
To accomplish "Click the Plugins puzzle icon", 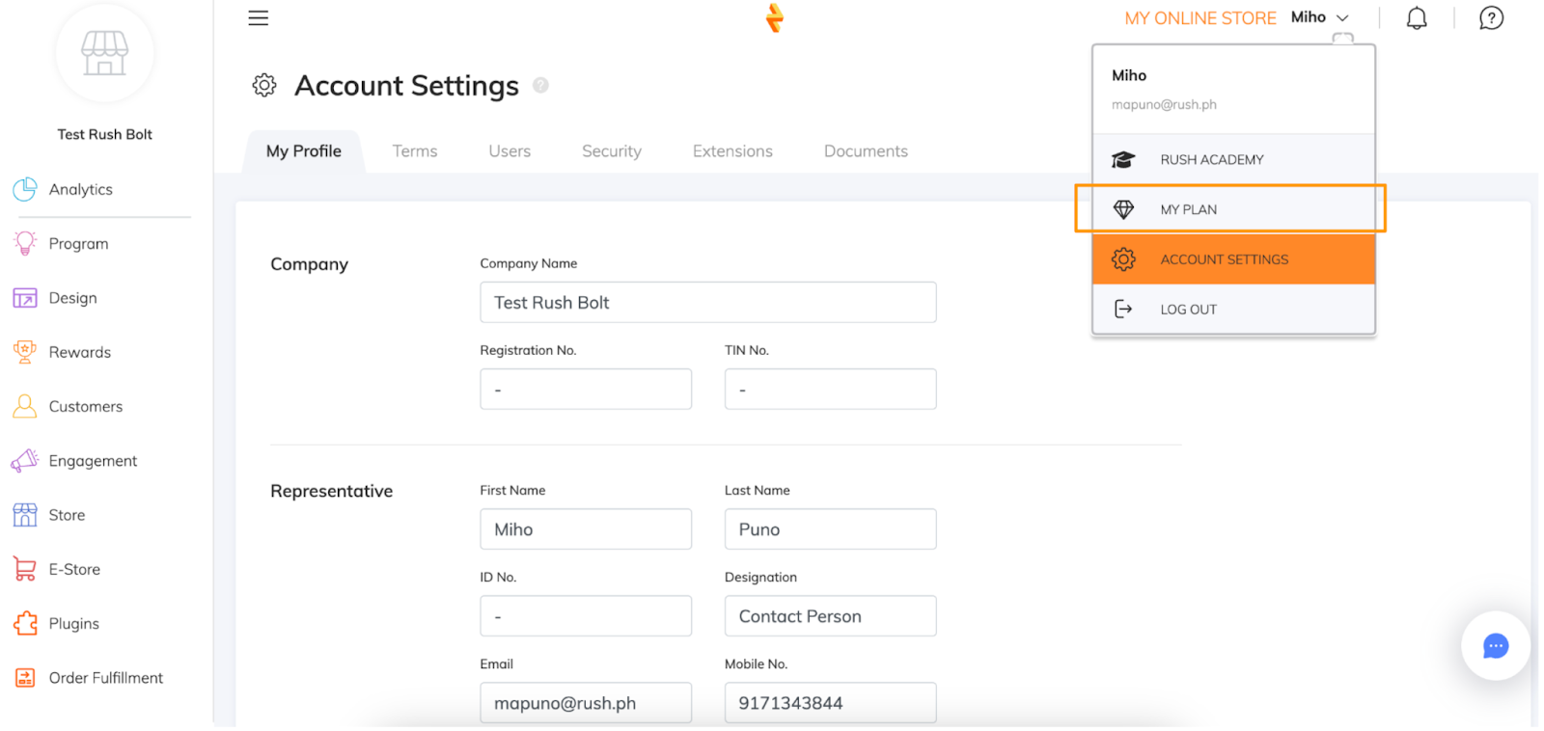I will [25, 623].
